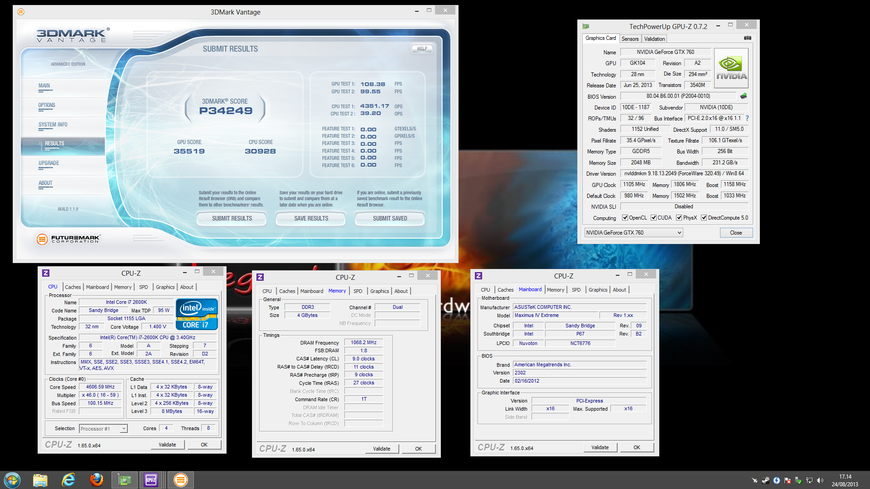Click the blue lightning bolt tray icon

point(777,480)
